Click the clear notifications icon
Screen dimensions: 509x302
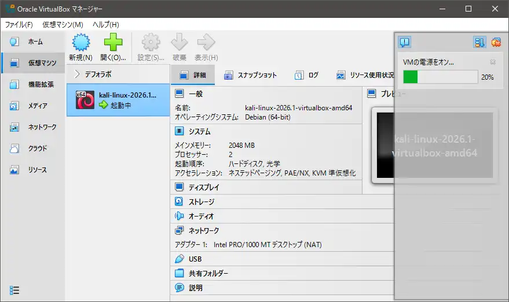tap(496, 42)
